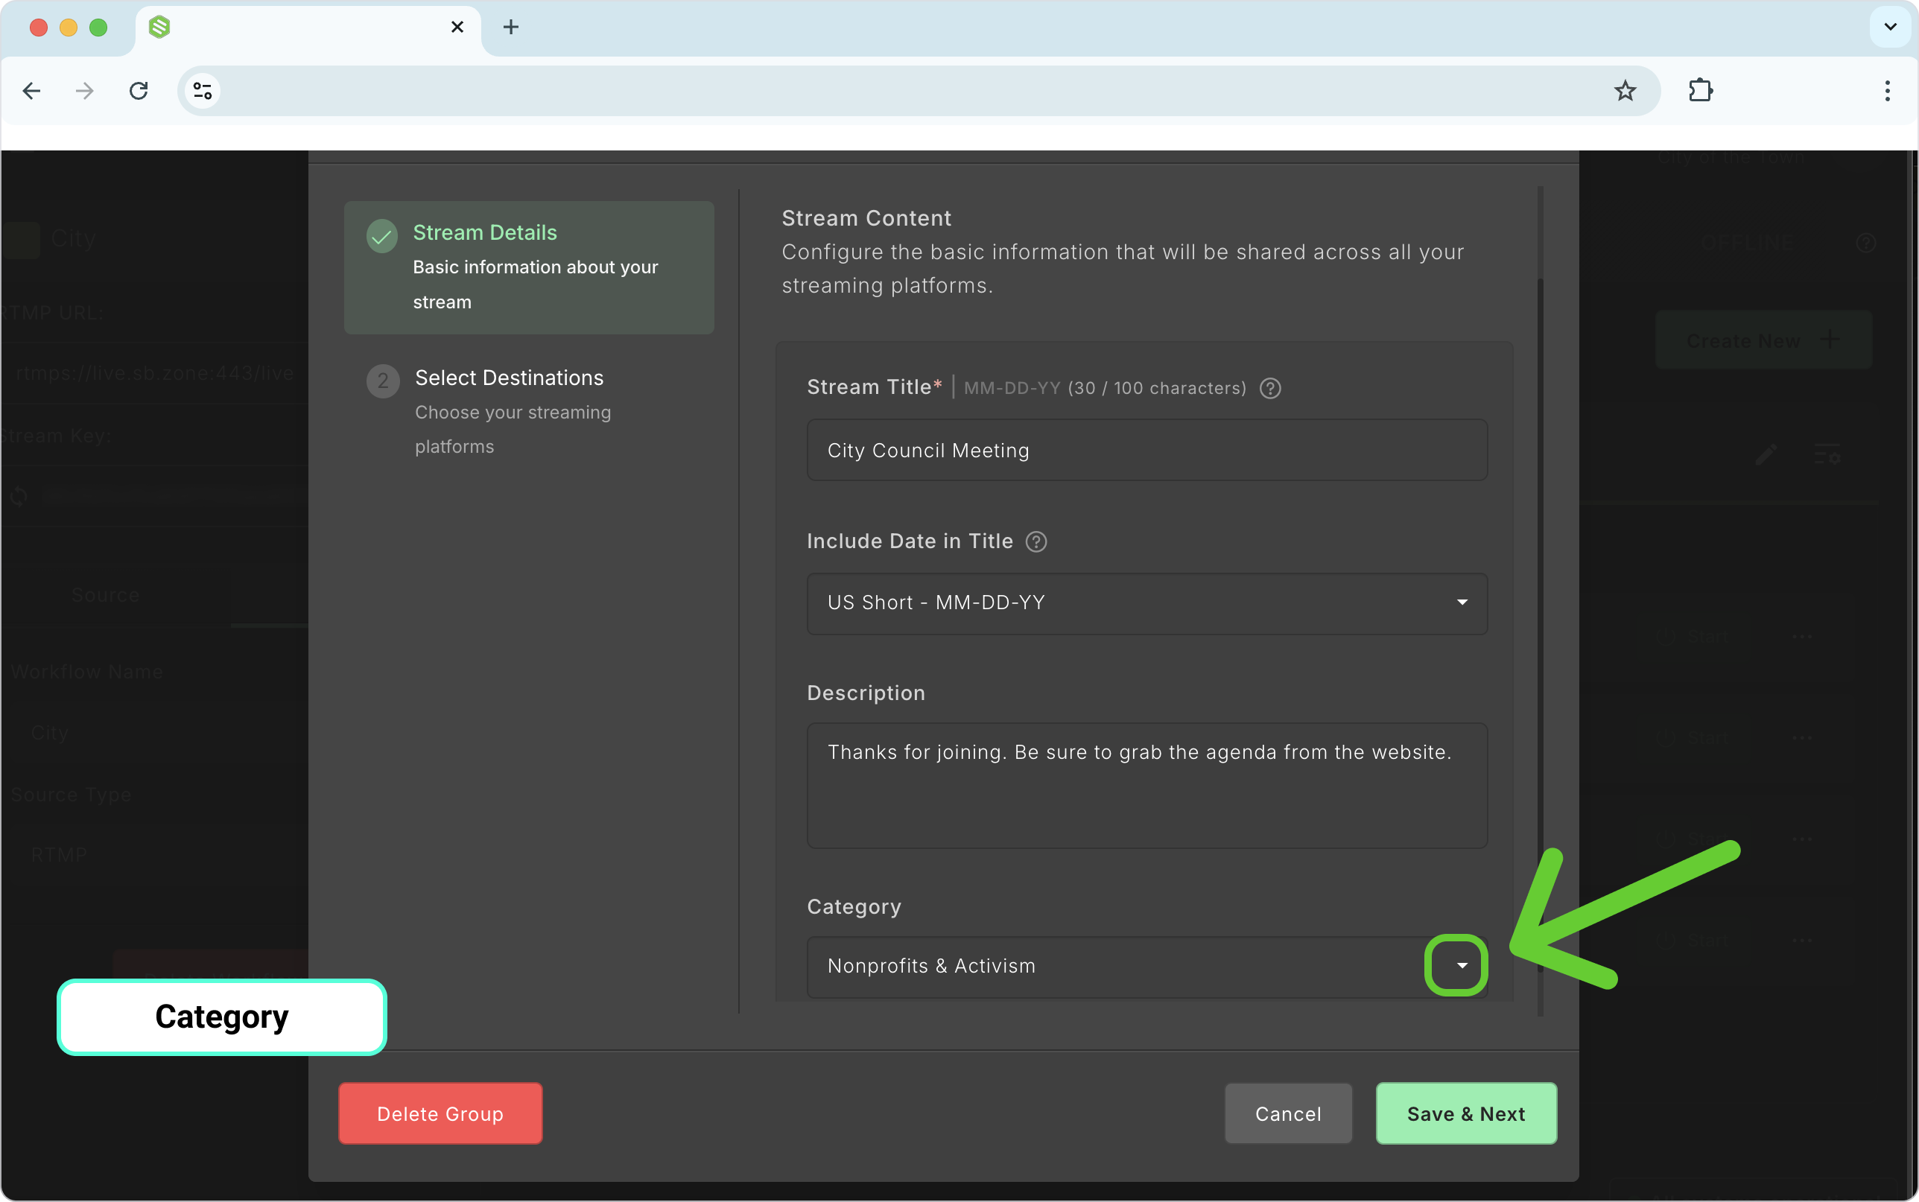This screenshot has width=1919, height=1202.
Task: Open a new browser tab
Action: tap(511, 27)
